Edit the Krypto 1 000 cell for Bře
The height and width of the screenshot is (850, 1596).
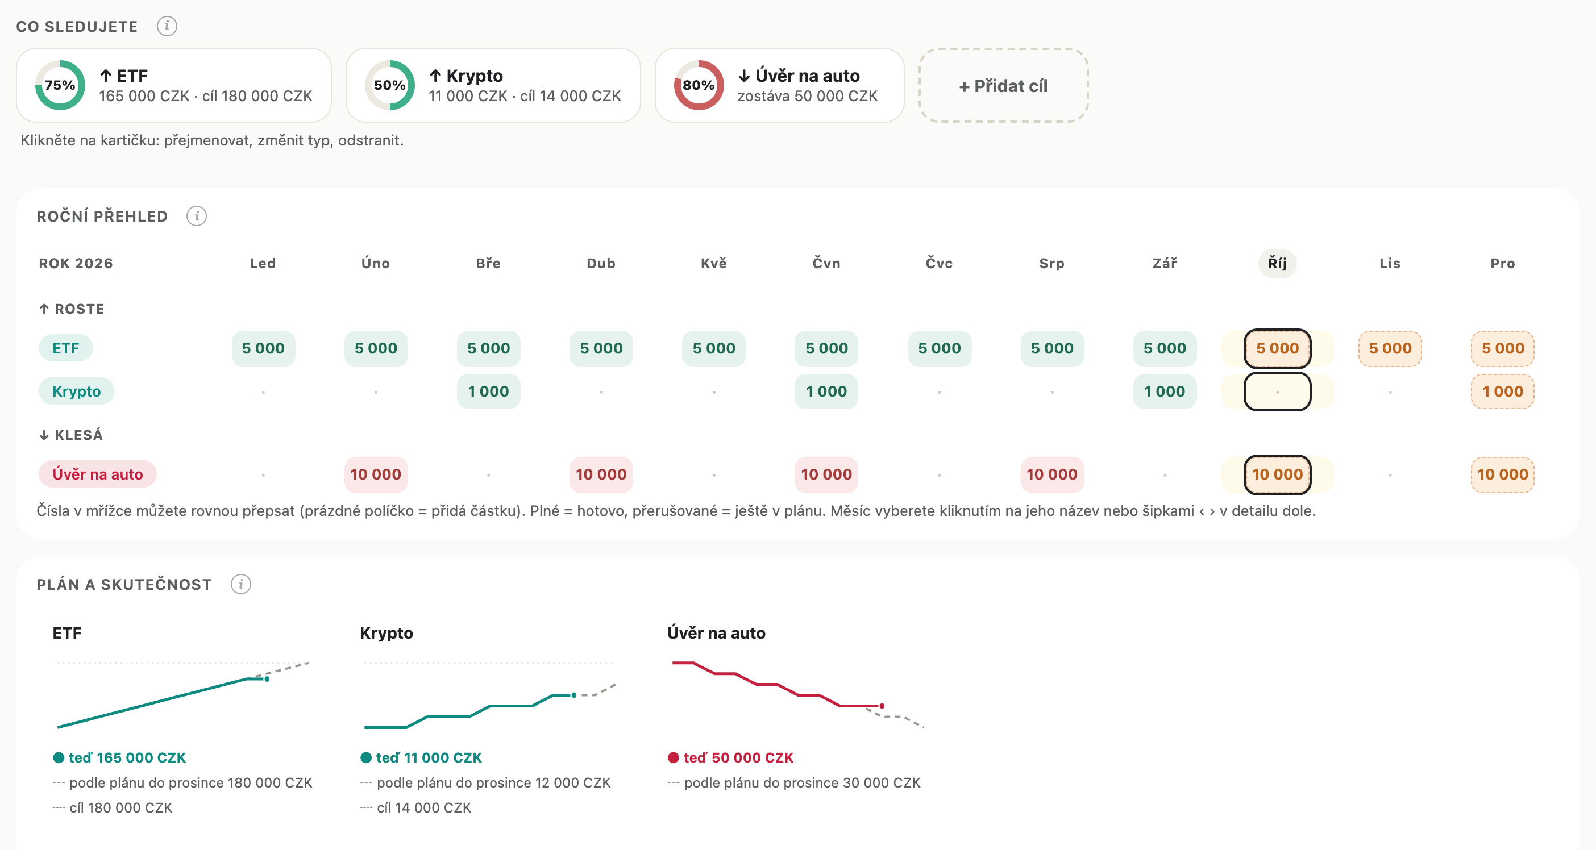[488, 391]
